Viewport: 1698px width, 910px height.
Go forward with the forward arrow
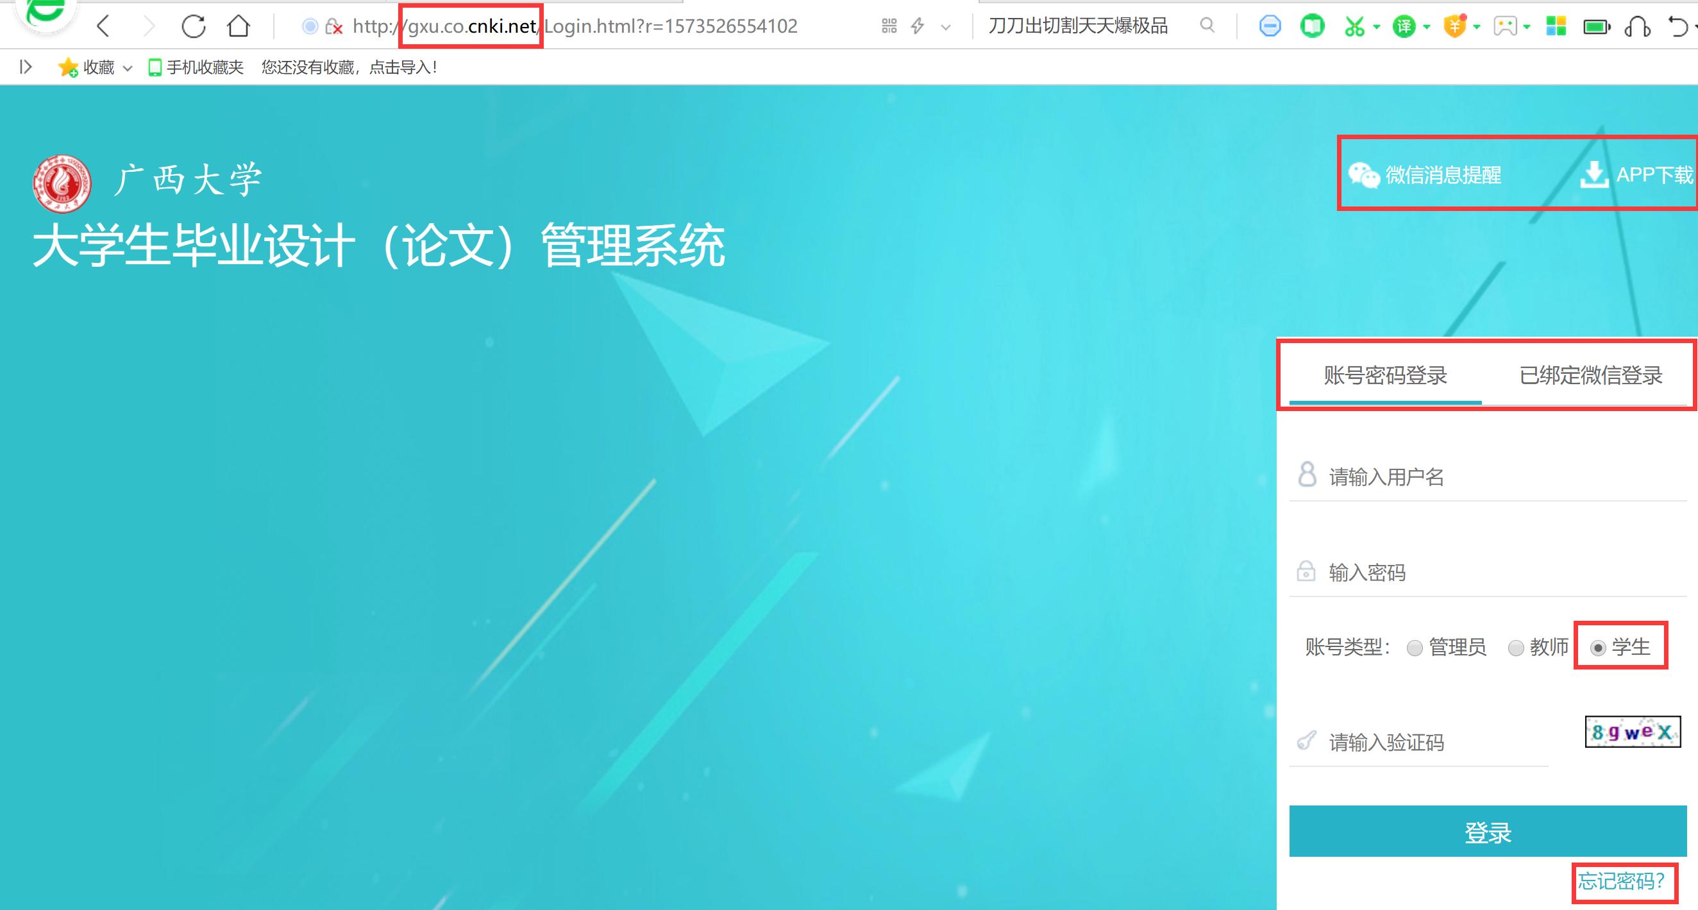tap(149, 26)
